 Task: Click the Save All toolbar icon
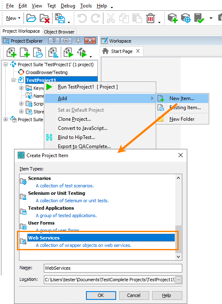(60, 18)
